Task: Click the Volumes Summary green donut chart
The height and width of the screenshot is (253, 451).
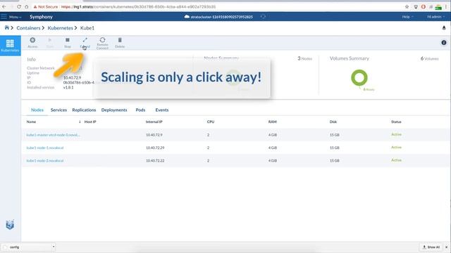Action: (x=359, y=78)
